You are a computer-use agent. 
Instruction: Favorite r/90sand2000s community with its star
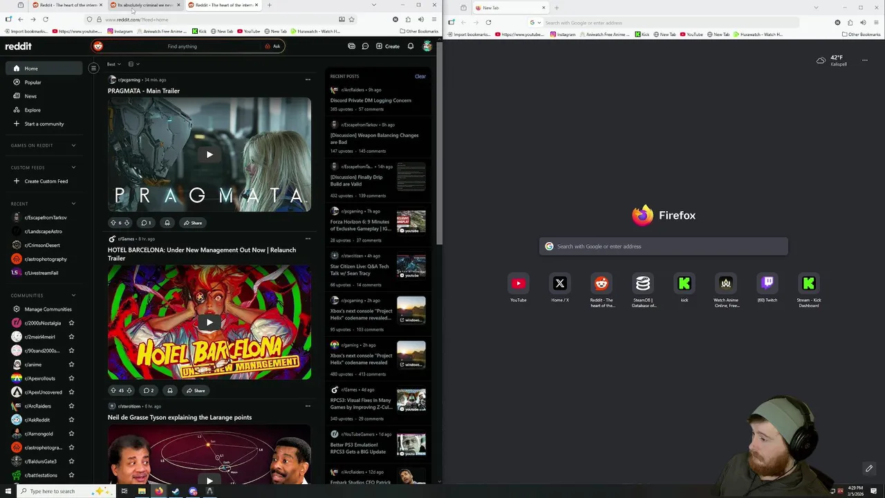71,351
